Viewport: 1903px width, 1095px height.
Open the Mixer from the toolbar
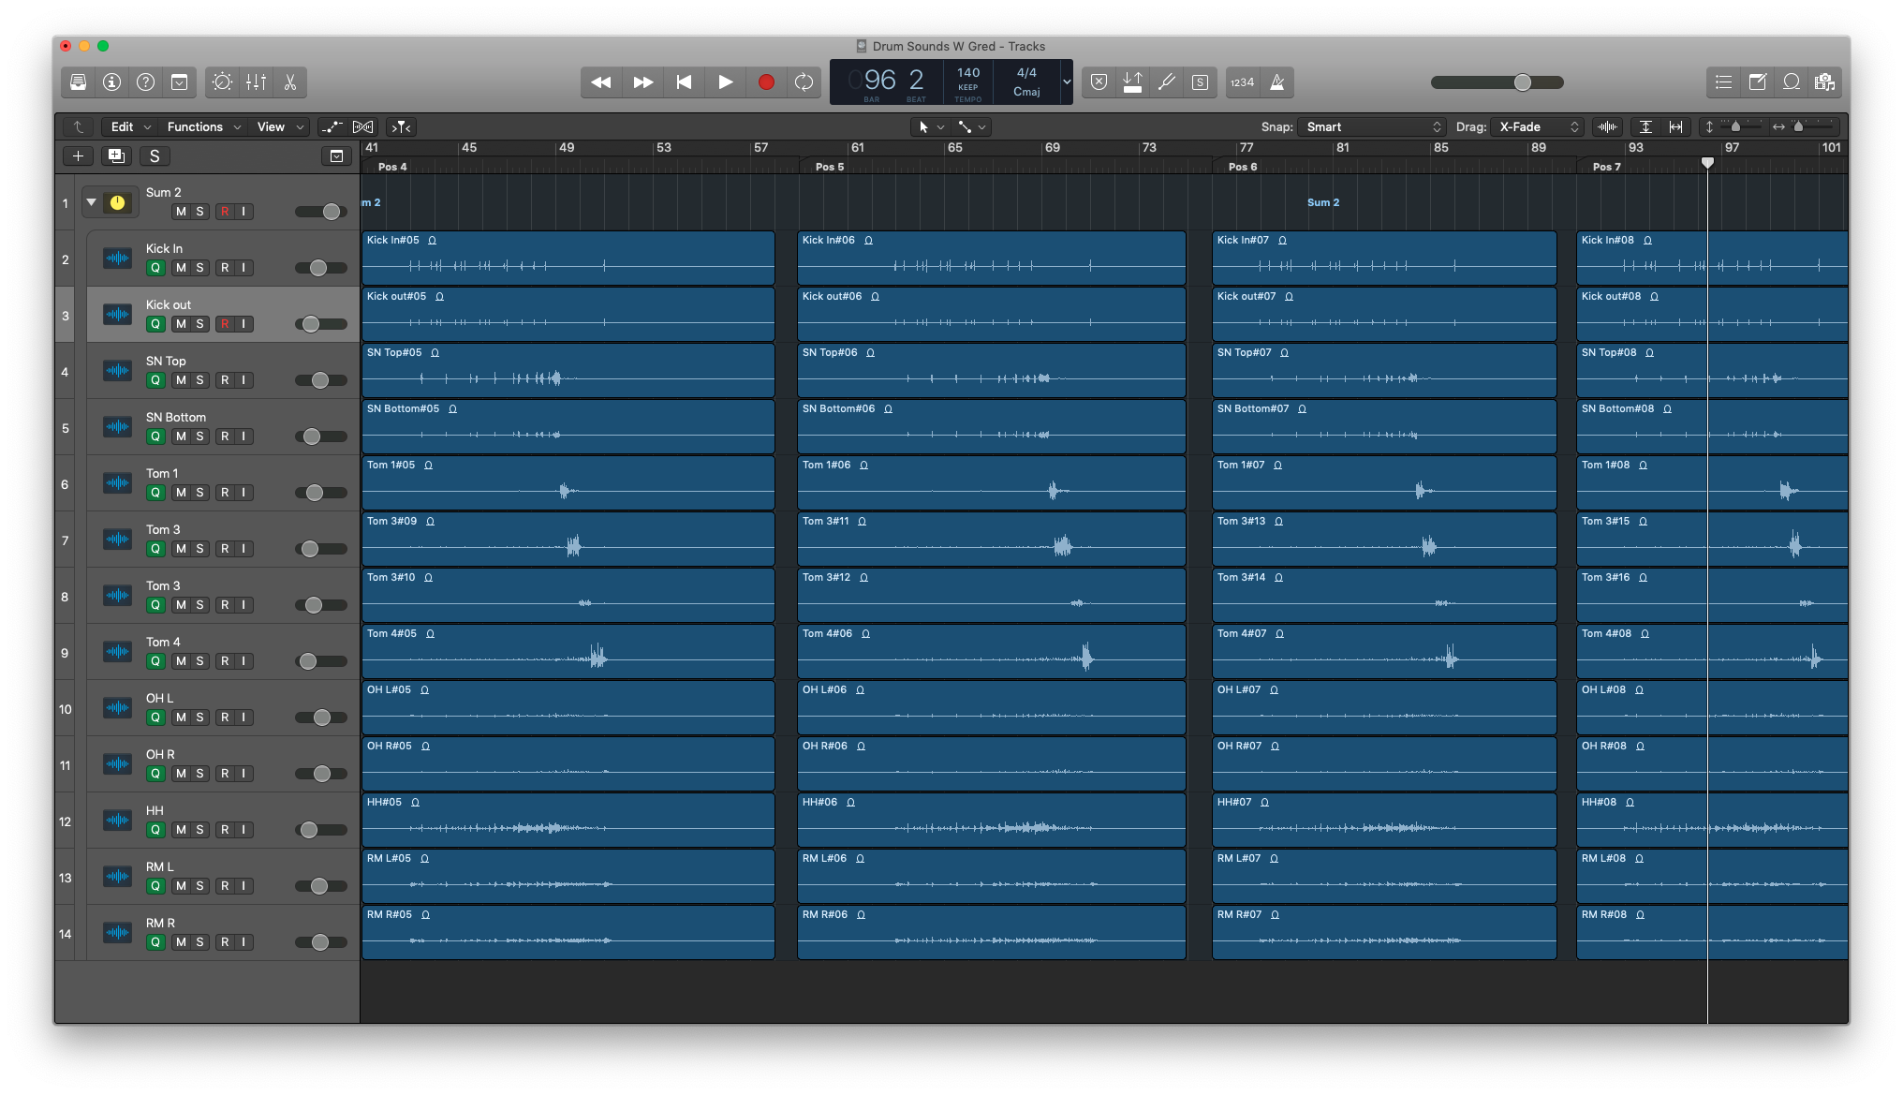pyautogui.click(x=256, y=82)
